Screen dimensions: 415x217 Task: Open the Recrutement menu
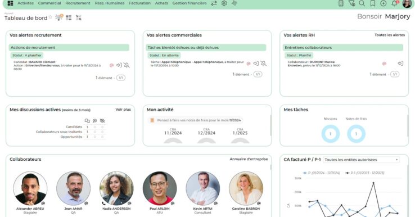pyautogui.click(x=78, y=3)
